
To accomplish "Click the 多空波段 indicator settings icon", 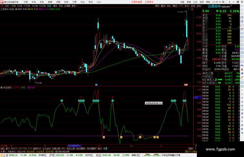I will coord(1,88).
